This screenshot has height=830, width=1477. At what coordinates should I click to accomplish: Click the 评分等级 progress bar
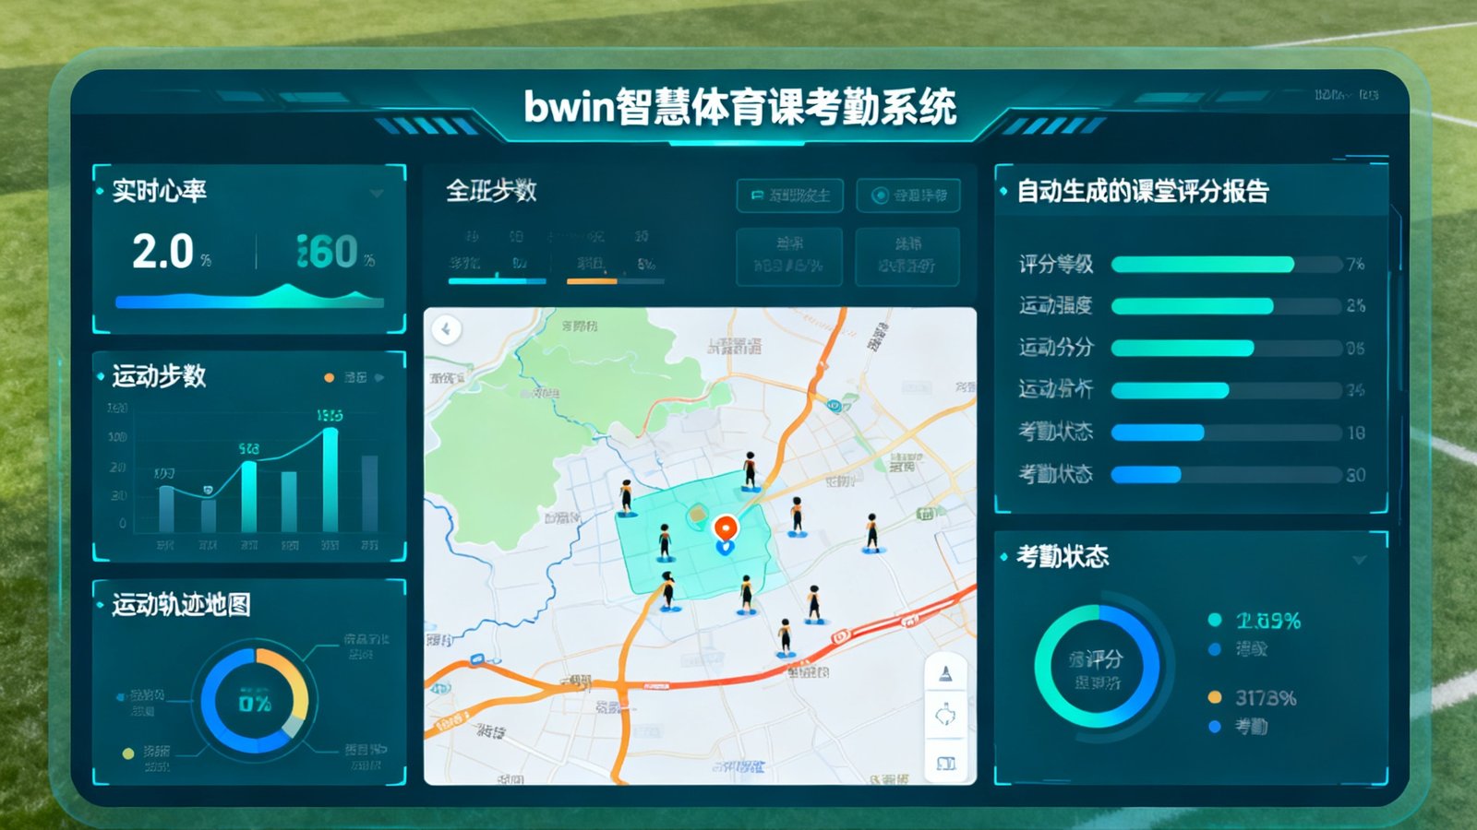(1227, 265)
